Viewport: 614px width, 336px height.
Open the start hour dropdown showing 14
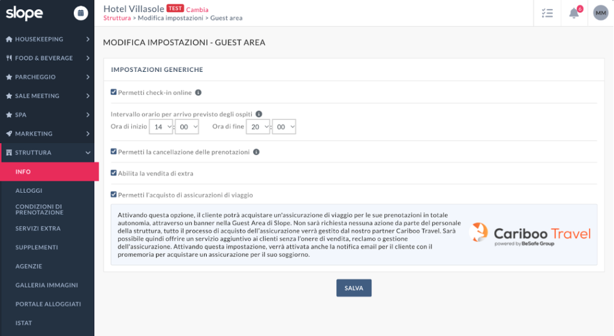pyautogui.click(x=161, y=127)
